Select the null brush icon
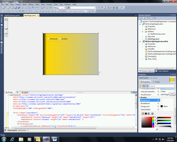The height and width of the screenshot is (142, 177). pyautogui.click(x=143, y=114)
